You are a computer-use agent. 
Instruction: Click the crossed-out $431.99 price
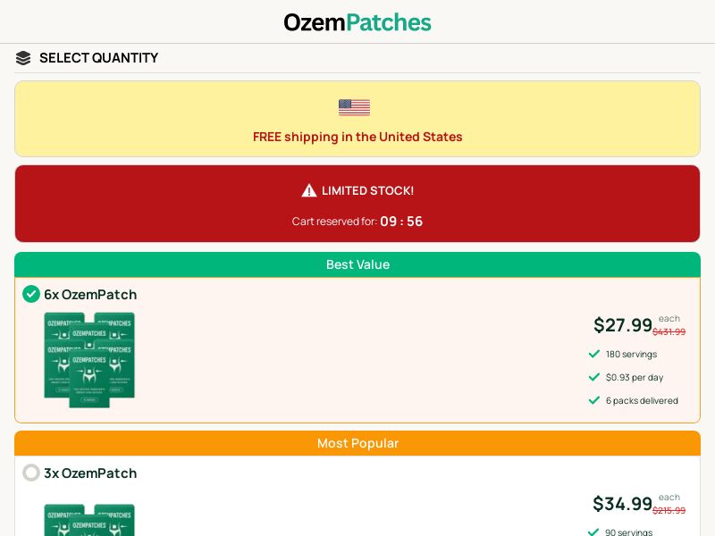[669, 331]
